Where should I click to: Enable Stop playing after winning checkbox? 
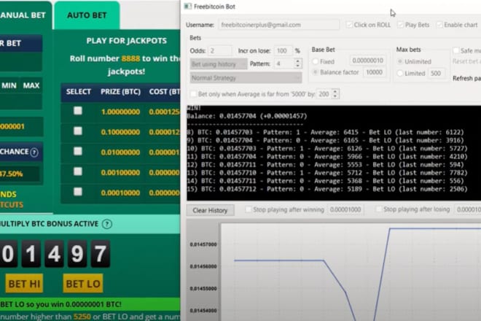pyautogui.click(x=249, y=209)
